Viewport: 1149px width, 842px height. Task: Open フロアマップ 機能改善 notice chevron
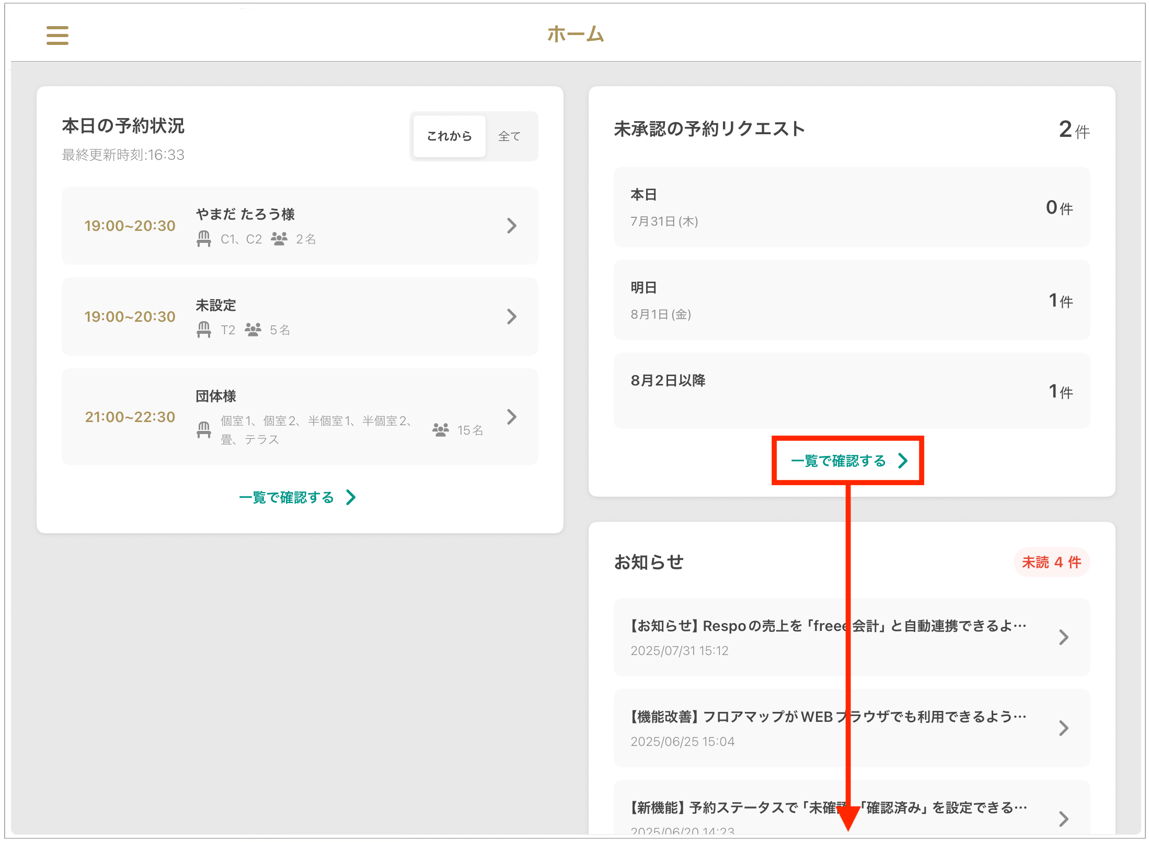tap(1063, 728)
